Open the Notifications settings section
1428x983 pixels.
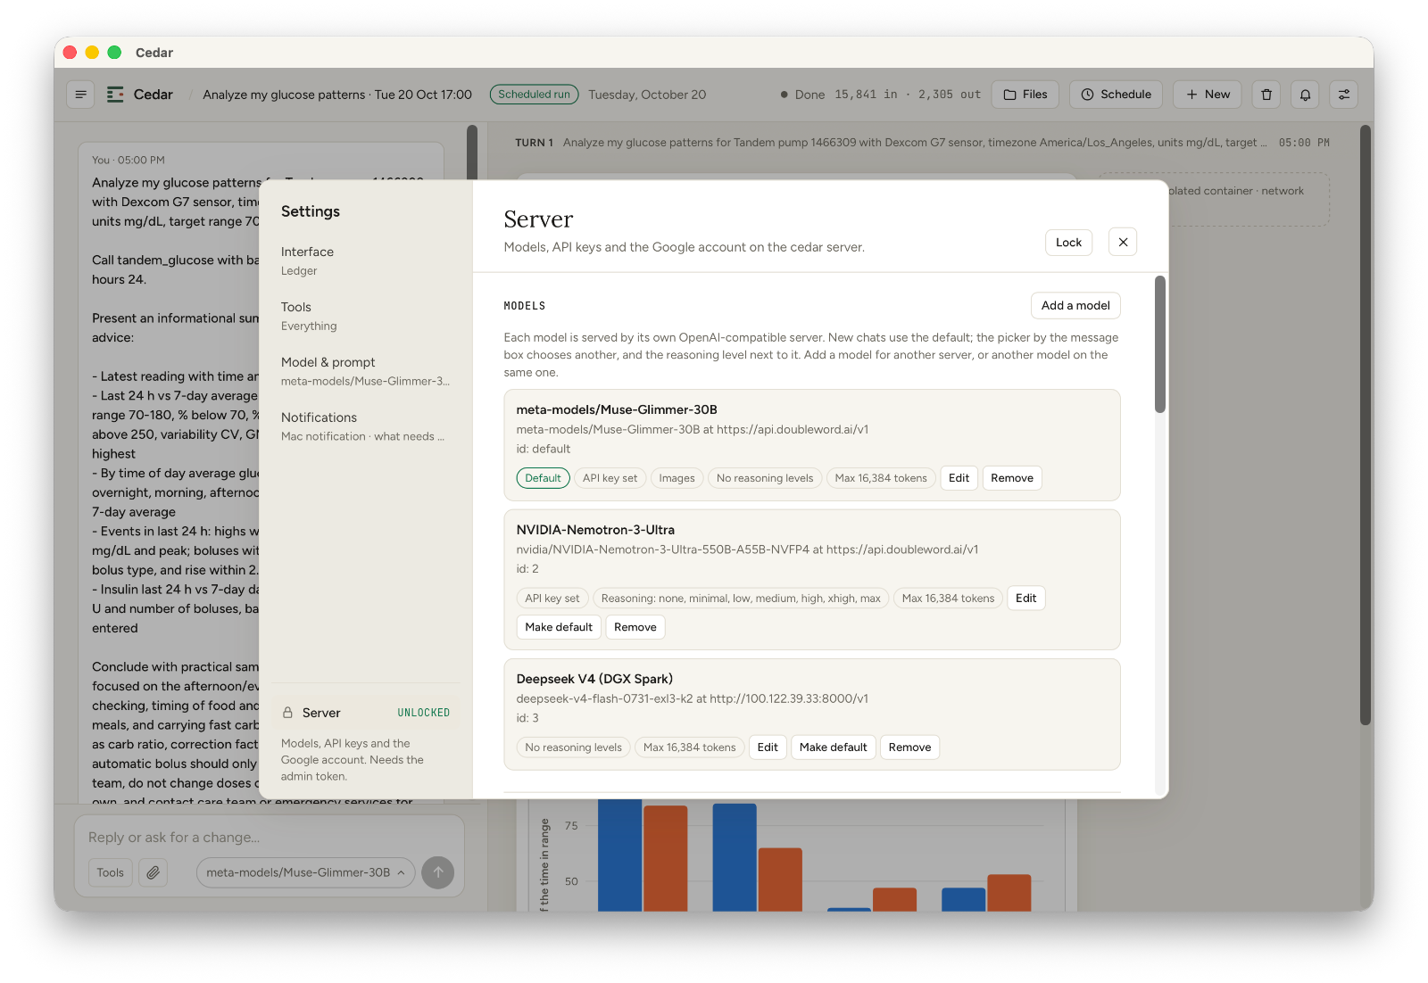tap(365, 426)
